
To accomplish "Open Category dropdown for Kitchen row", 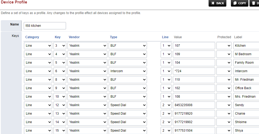I will [x=38, y=46].
